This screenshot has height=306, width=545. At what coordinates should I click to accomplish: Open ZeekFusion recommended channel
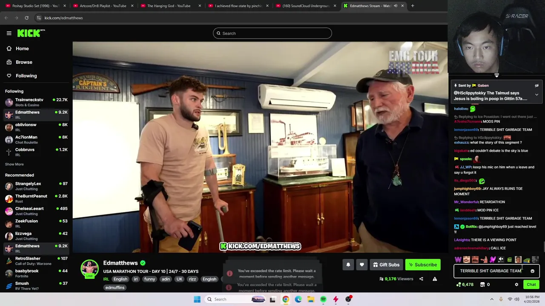pos(36,223)
